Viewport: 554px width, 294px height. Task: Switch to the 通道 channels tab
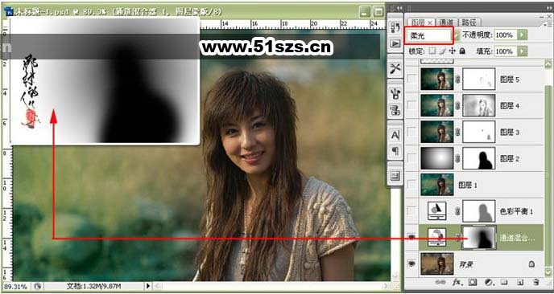[447, 22]
